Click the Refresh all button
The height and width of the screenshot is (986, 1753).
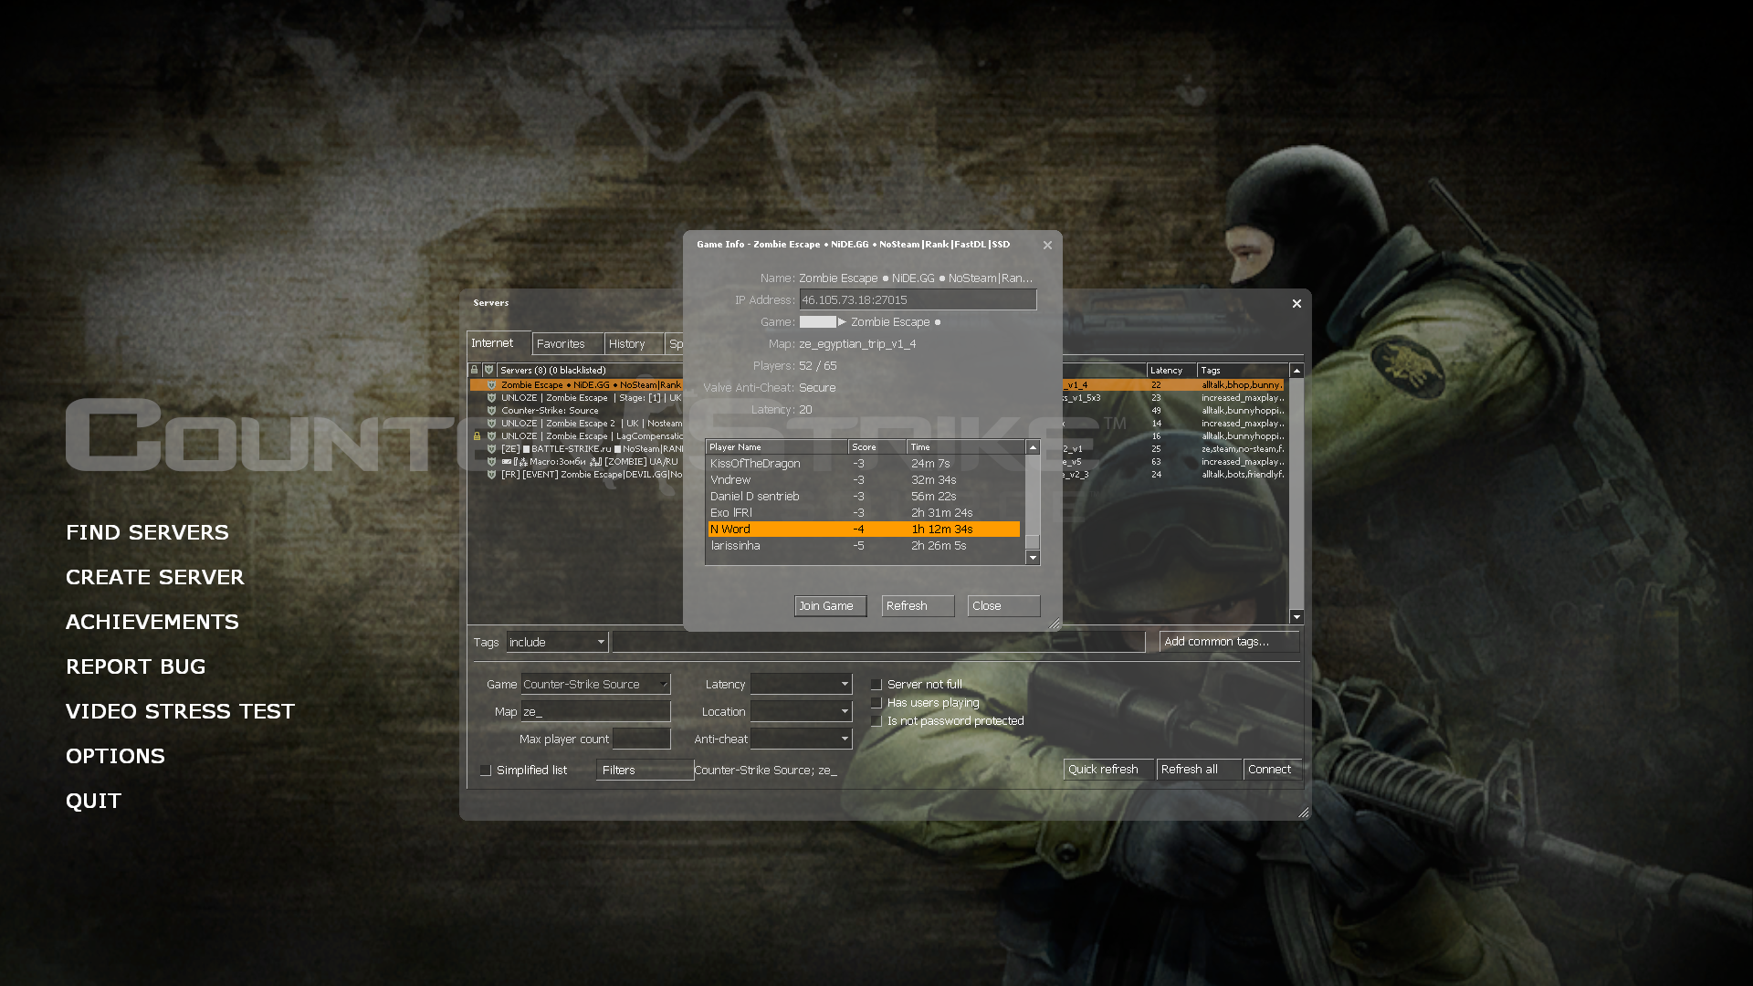click(1199, 770)
